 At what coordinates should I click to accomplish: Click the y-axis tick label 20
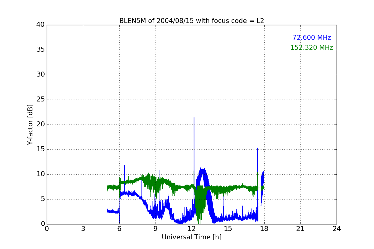click(41, 125)
